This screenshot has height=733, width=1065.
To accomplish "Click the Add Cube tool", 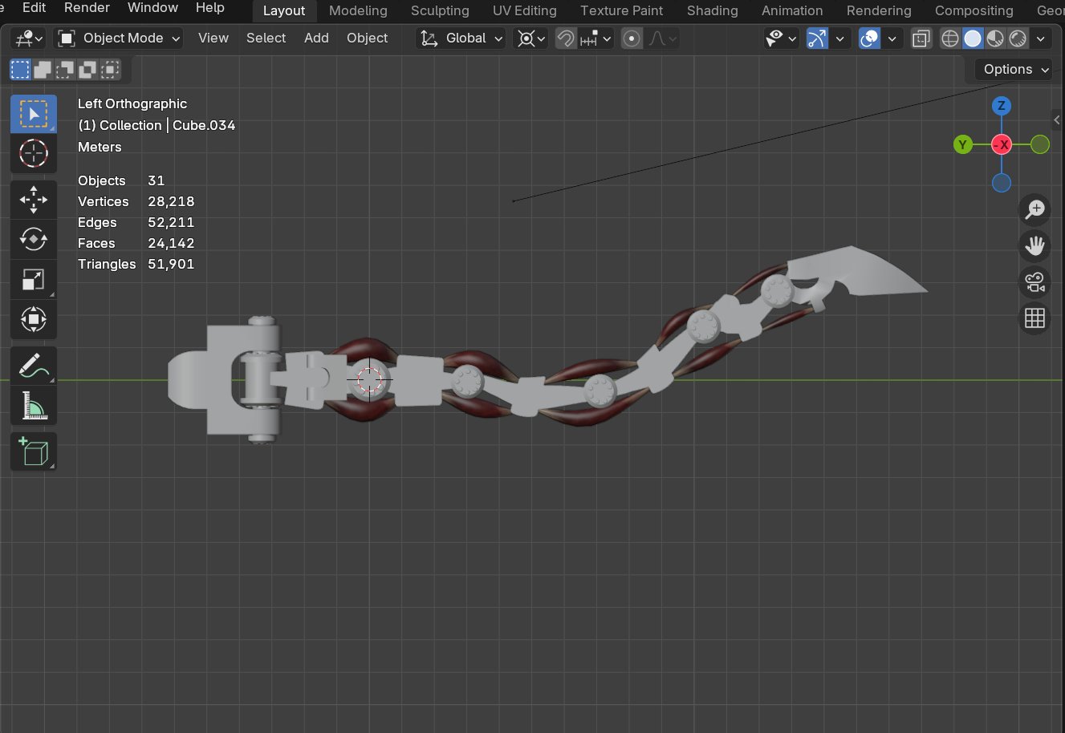I will click(x=33, y=452).
